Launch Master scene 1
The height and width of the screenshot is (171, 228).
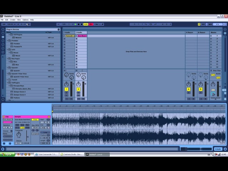coord(211,36)
